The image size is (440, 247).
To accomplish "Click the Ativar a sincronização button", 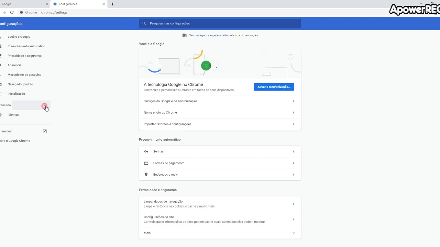I will pos(274,87).
